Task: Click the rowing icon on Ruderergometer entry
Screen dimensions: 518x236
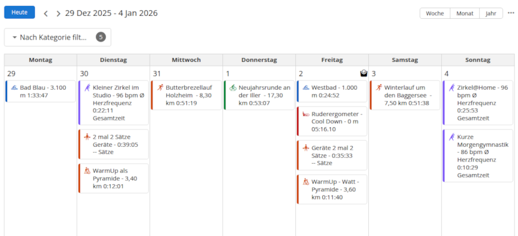Action: pyautogui.click(x=306, y=114)
